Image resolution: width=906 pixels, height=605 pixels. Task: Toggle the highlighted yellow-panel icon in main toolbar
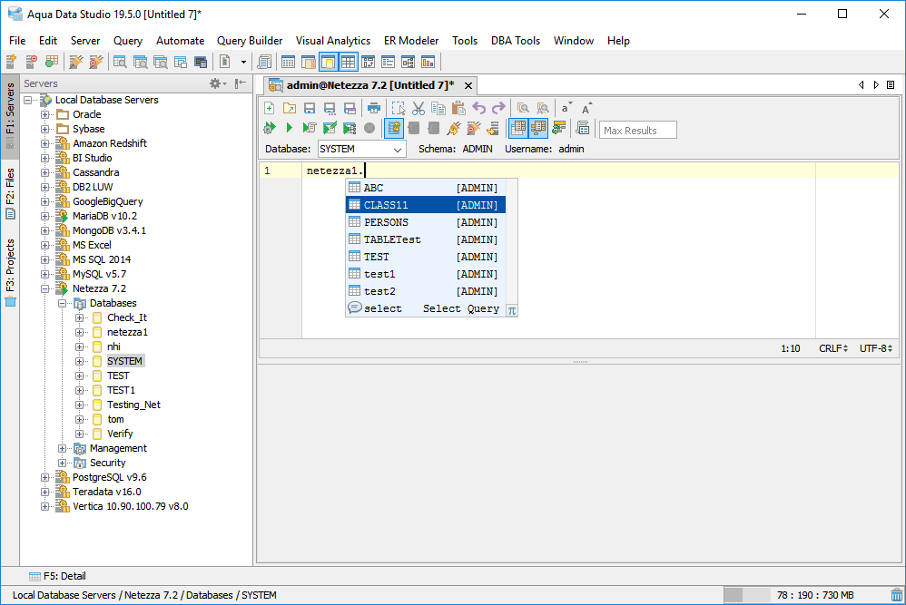click(x=329, y=62)
